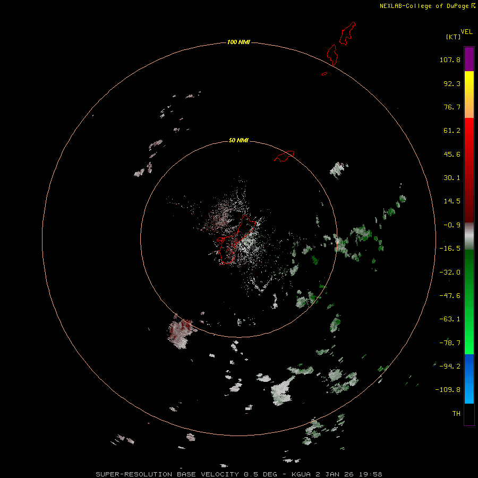Click the -94.2 legend value

point(450,366)
